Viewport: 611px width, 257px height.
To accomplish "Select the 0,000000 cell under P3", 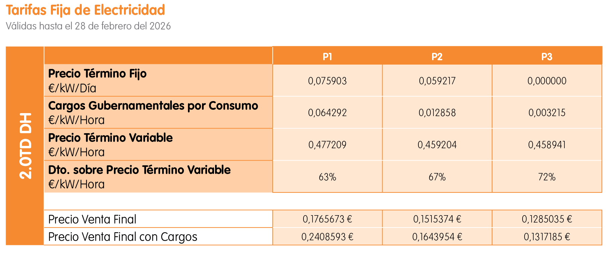I will (547, 81).
